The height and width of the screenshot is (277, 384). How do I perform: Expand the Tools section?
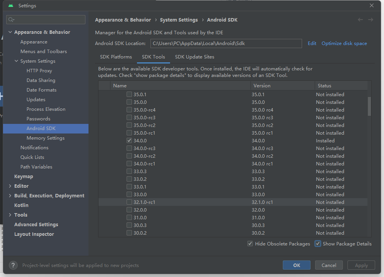click(10, 215)
